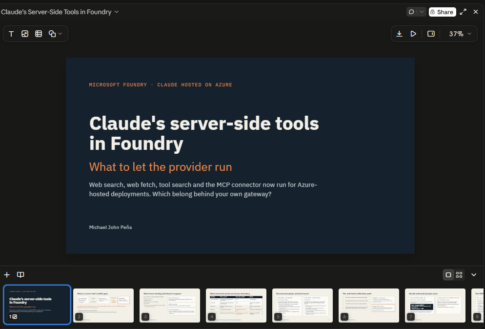The height and width of the screenshot is (329, 485).
Task: Start the slideshow with the play icon
Action: tap(413, 34)
